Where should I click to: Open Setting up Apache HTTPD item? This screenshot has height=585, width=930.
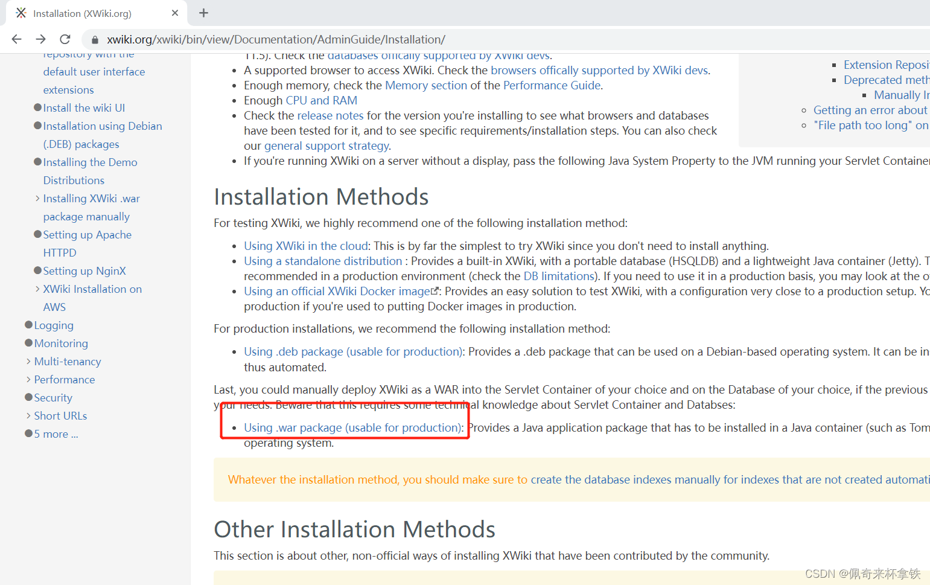(87, 243)
